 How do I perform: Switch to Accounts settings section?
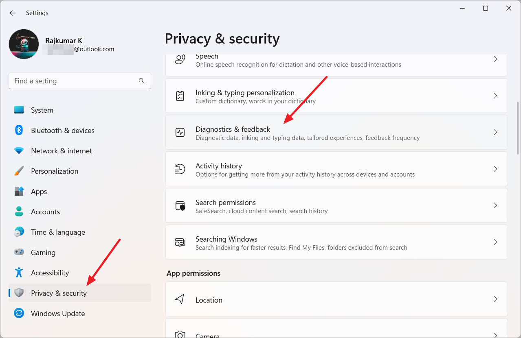pos(45,212)
